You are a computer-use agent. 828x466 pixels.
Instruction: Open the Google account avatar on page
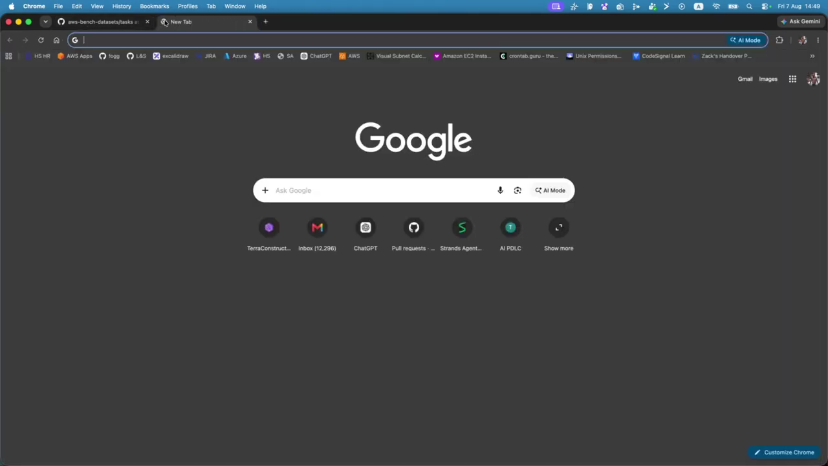[814, 79]
